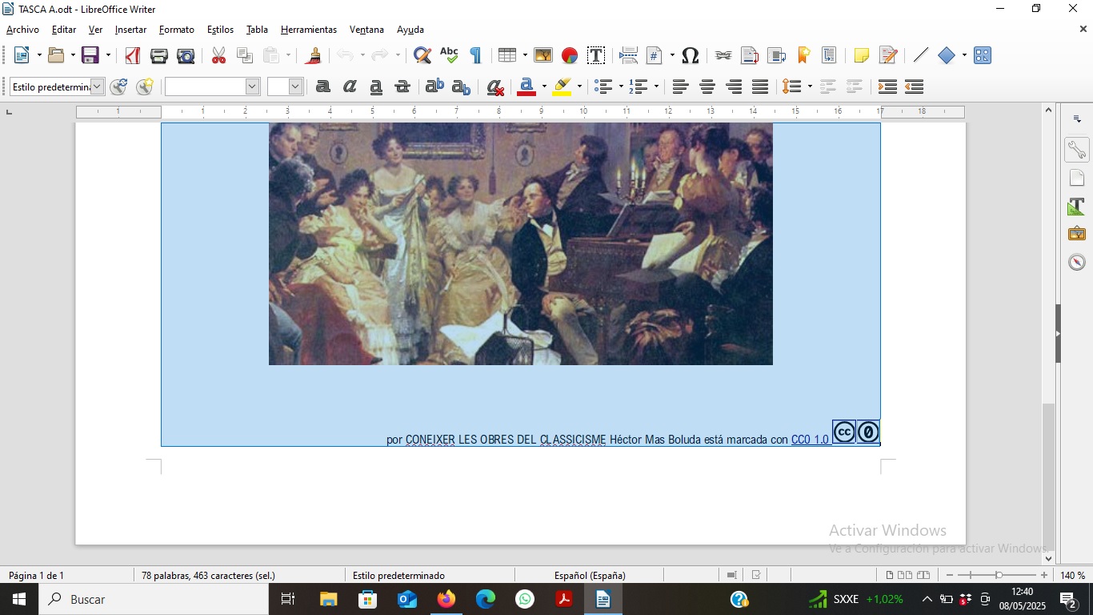The width and height of the screenshot is (1093, 615).
Task: Insert a chart
Action: point(570,55)
